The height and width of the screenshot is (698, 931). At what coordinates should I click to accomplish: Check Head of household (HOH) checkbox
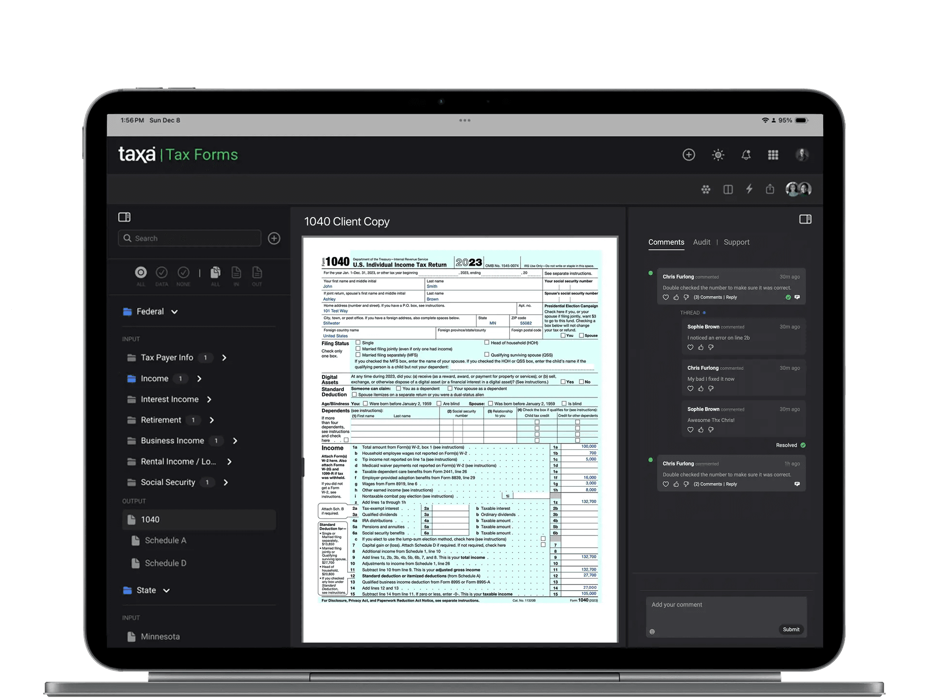(x=486, y=343)
